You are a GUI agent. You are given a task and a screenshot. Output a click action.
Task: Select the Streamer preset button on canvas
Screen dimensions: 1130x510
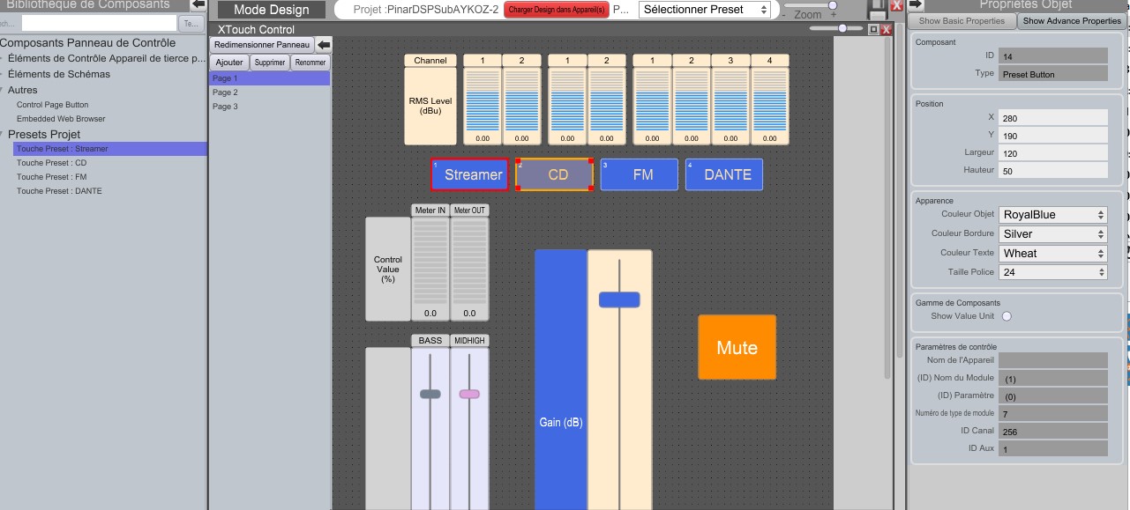coord(469,174)
